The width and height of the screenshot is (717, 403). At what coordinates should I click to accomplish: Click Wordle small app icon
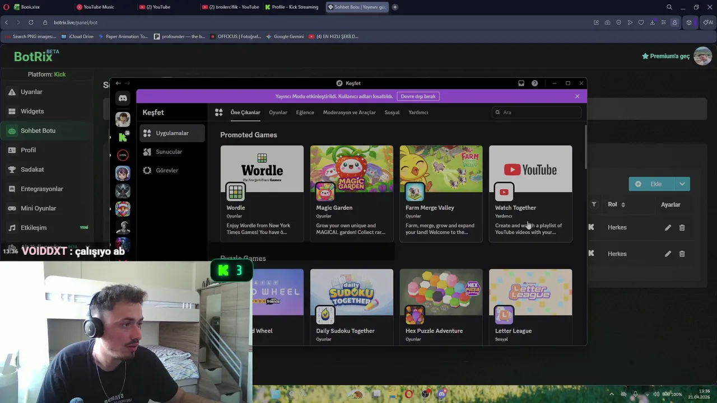tap(236, 192)
